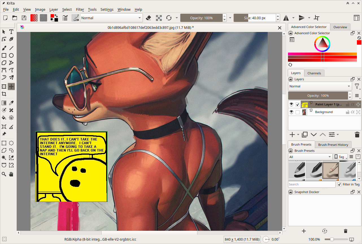This screenshot has height=244, width=362.
Task: Choose the Elliptical Selection tool
Action: [11, 143]
